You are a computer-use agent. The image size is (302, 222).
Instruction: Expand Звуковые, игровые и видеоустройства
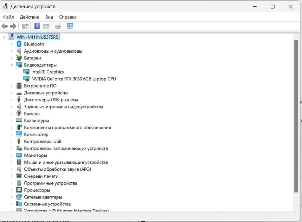point(12,107)
